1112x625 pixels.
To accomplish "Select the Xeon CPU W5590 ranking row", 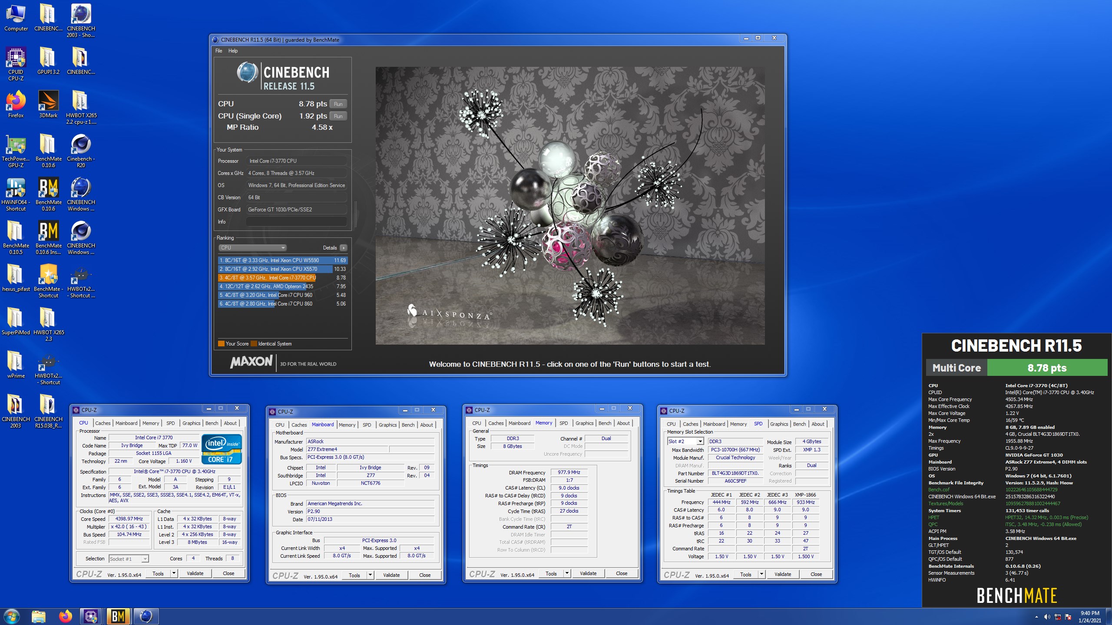I will click(283, 260).
